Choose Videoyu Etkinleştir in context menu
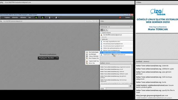Screen dimensions: 178x100 [92, 56]
